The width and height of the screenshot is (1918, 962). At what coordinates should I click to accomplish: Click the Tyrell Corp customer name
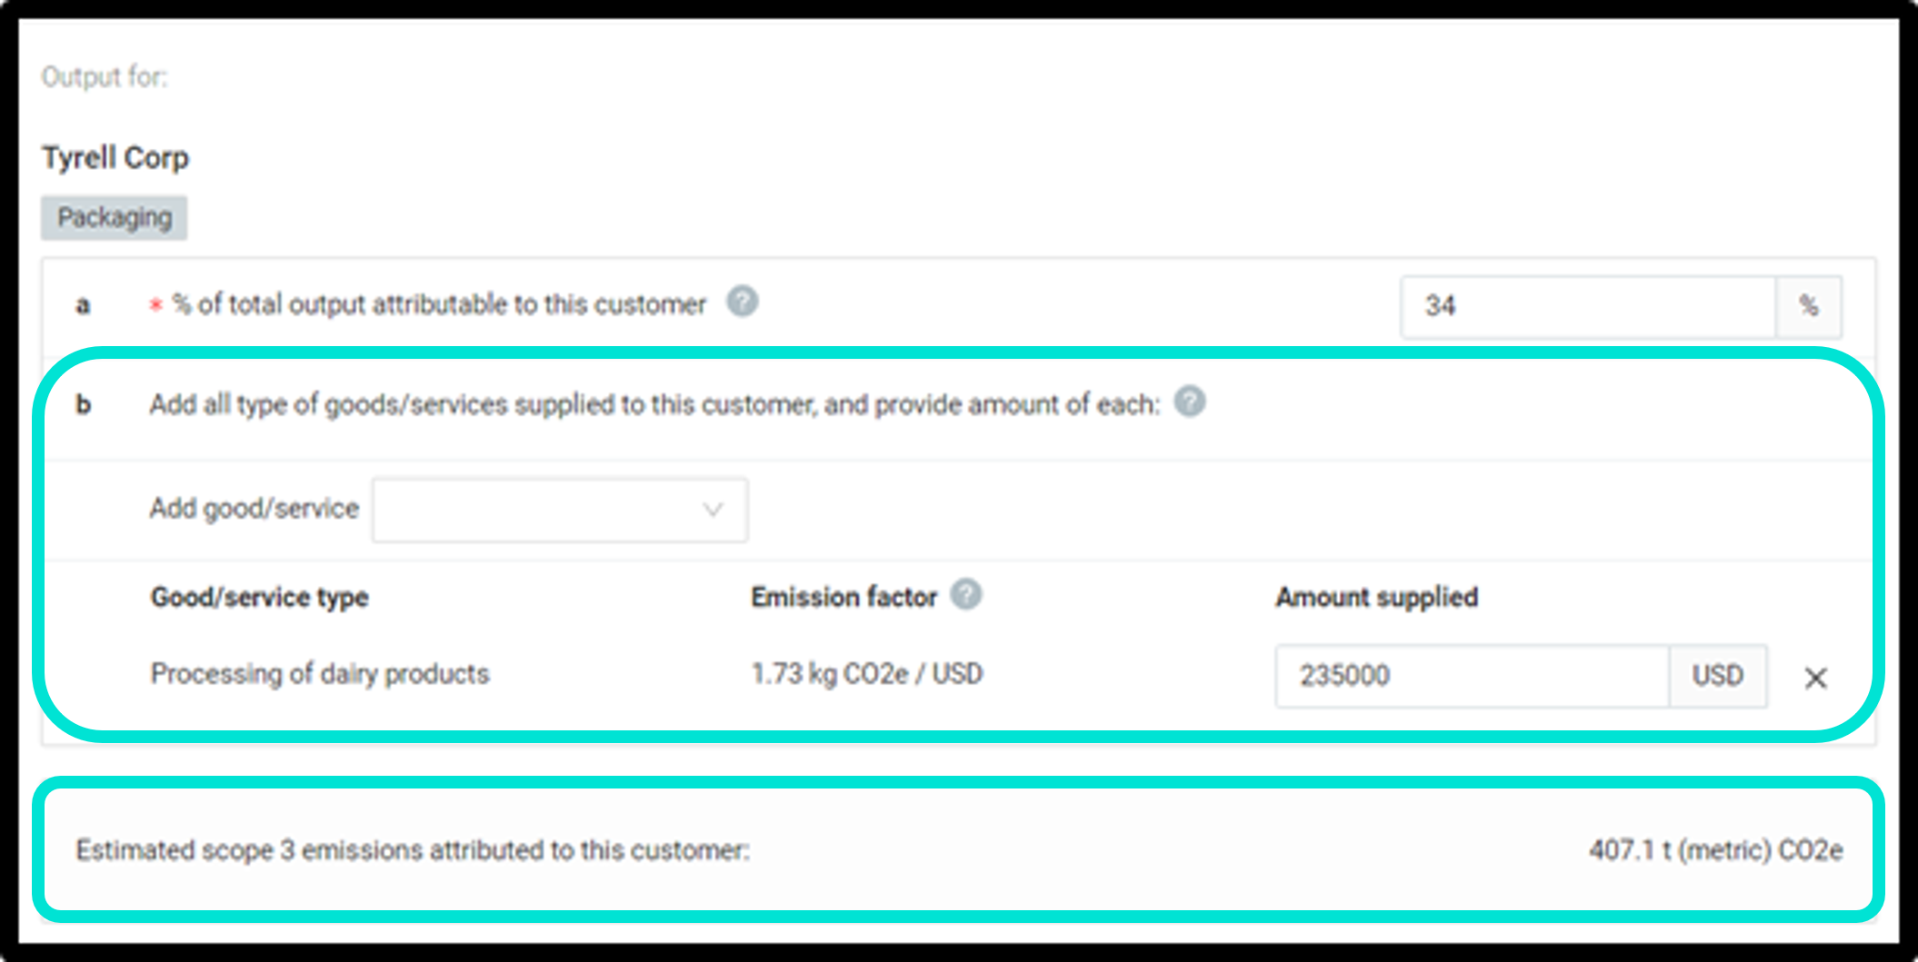point(115,157)
